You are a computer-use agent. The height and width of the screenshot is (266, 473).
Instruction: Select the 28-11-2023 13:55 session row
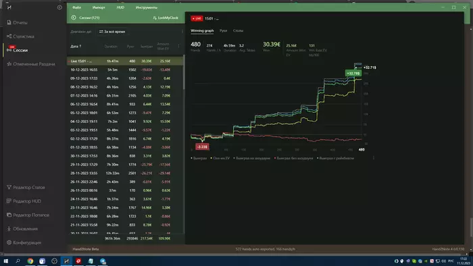coord(125,174)
